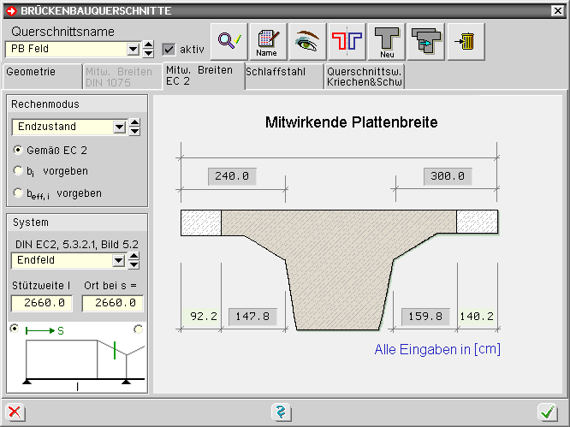Image resolution: width=570 pixels, height=427 pixels.
Task: Click the 240.0 left width field
Action: [231, 176]
